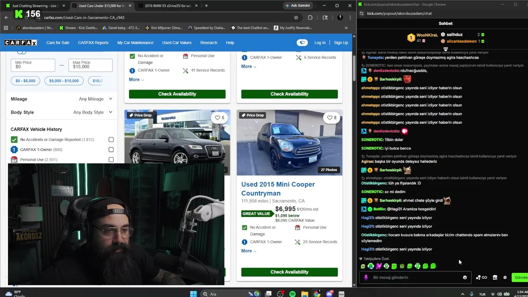Check Availability on the top-left listing
The image size is (528, 297).
click(177, 94)
